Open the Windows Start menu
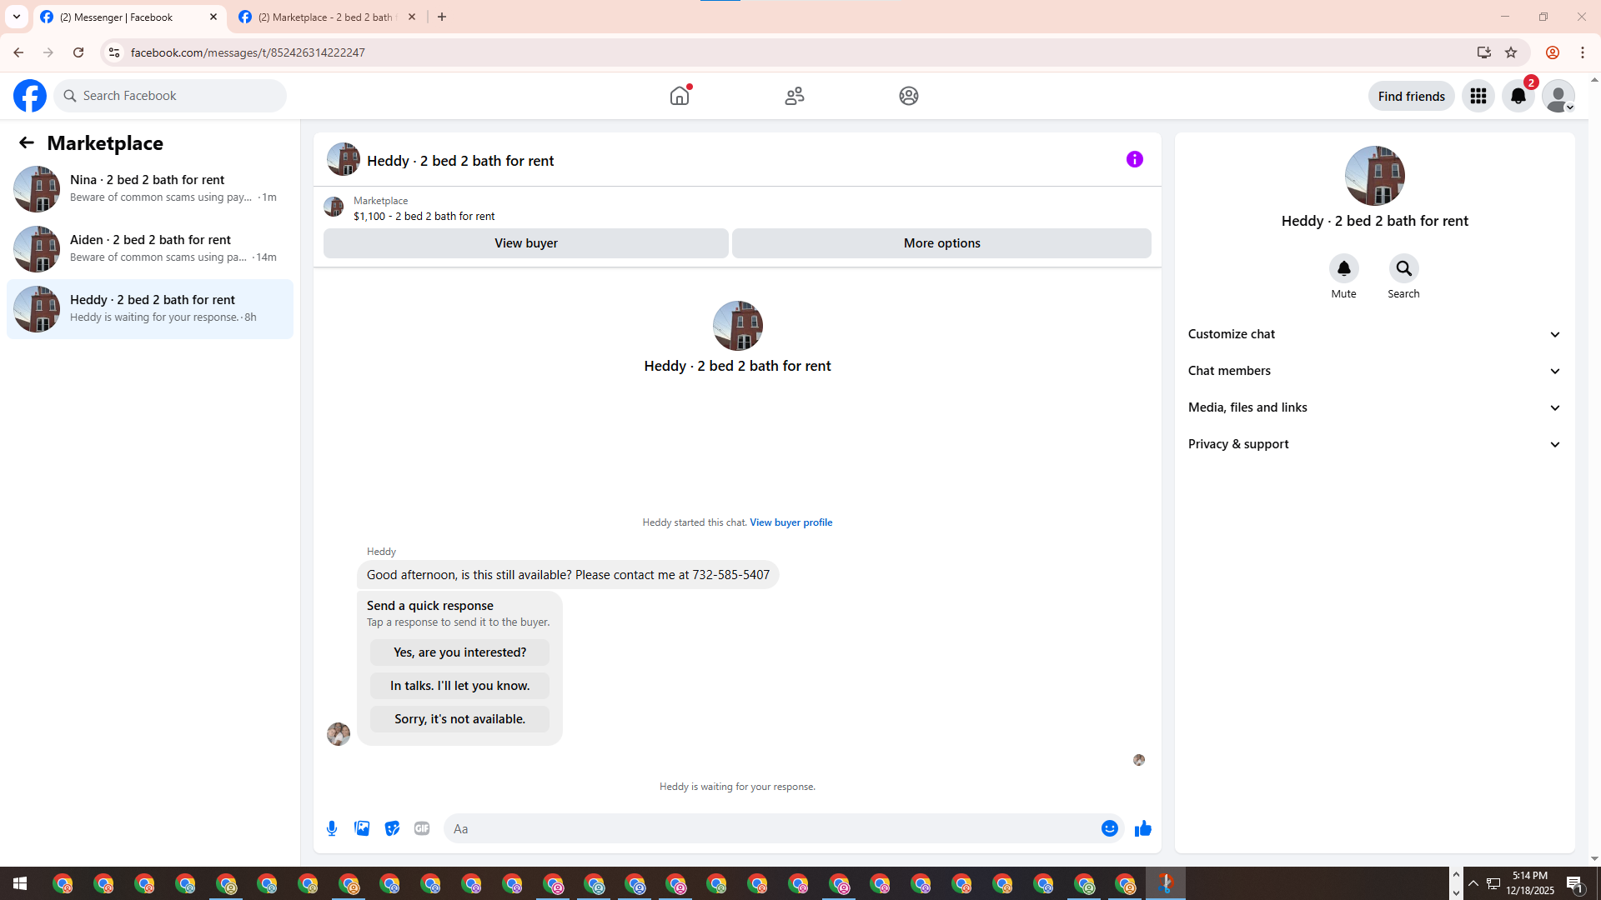This screenshot has width=1601, height=900. (x=20, y=883)
